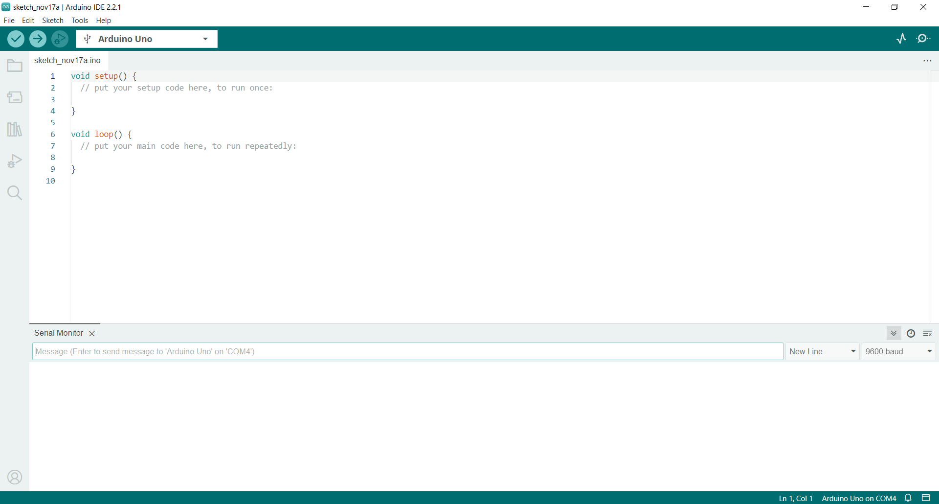Open the Library Manager sidebar
The image size is (939, 504).
(x=15, y=129)
